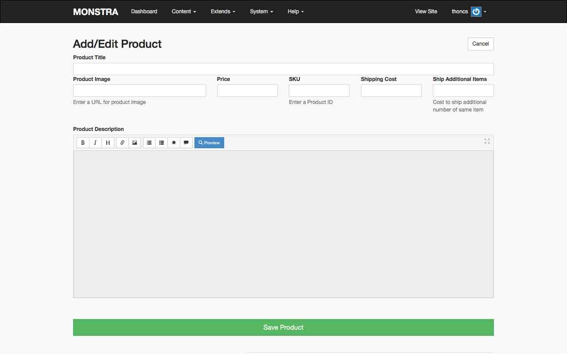
Task: Open View Site link
Action: [x=426, y=12]
